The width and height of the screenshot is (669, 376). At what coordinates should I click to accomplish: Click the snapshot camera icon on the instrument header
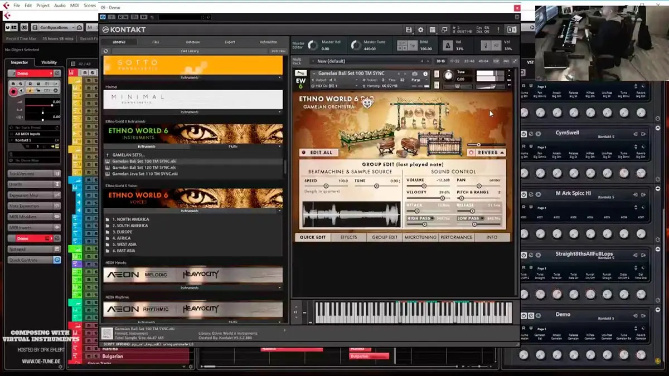(415, 73)
